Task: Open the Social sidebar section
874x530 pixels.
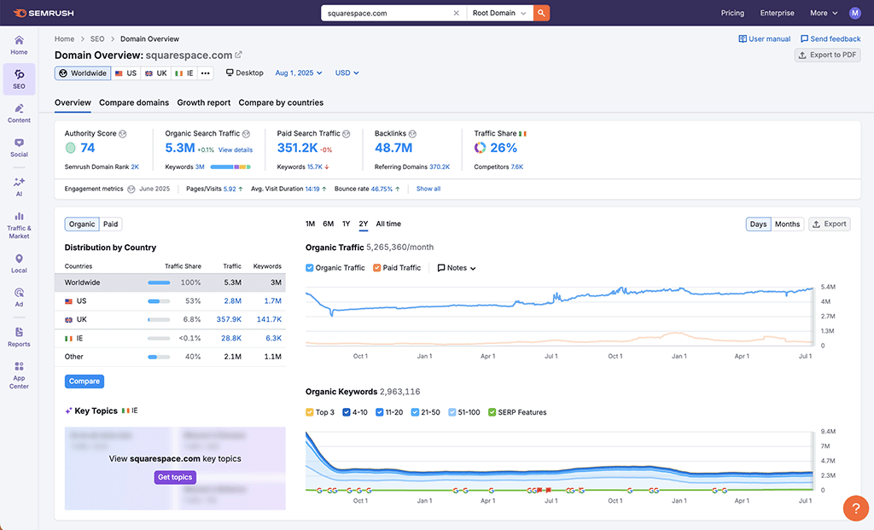Action: [19, 148]
